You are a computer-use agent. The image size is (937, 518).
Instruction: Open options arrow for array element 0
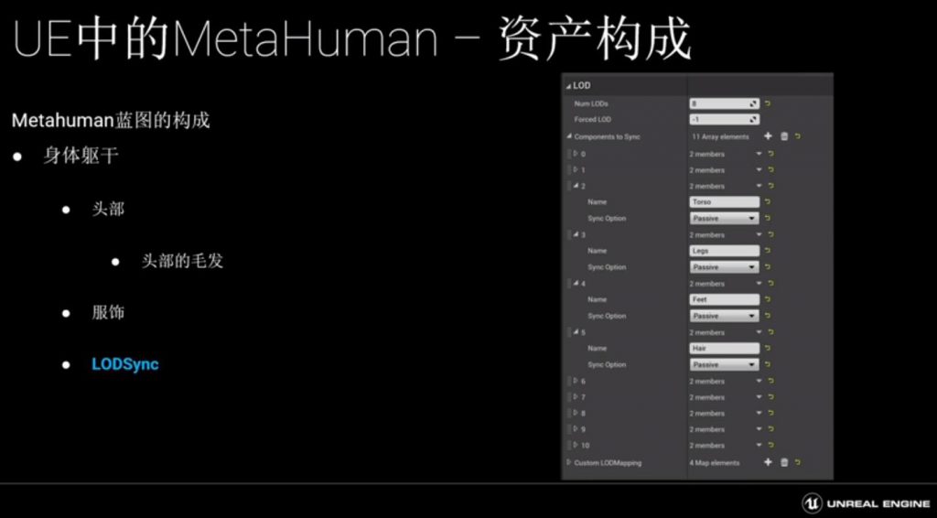(x=759, y=154)
